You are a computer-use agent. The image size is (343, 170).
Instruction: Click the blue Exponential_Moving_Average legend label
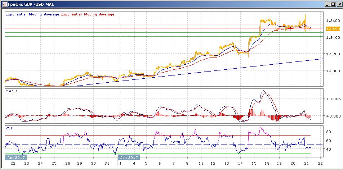point(32,14)
